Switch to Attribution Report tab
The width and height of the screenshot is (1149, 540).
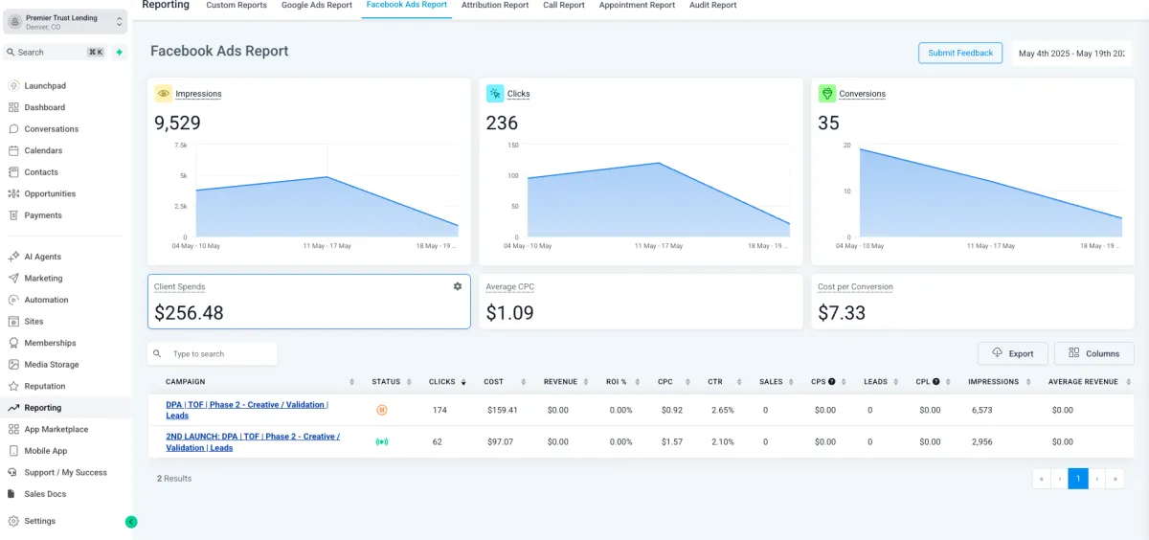[x=495, y=5]
